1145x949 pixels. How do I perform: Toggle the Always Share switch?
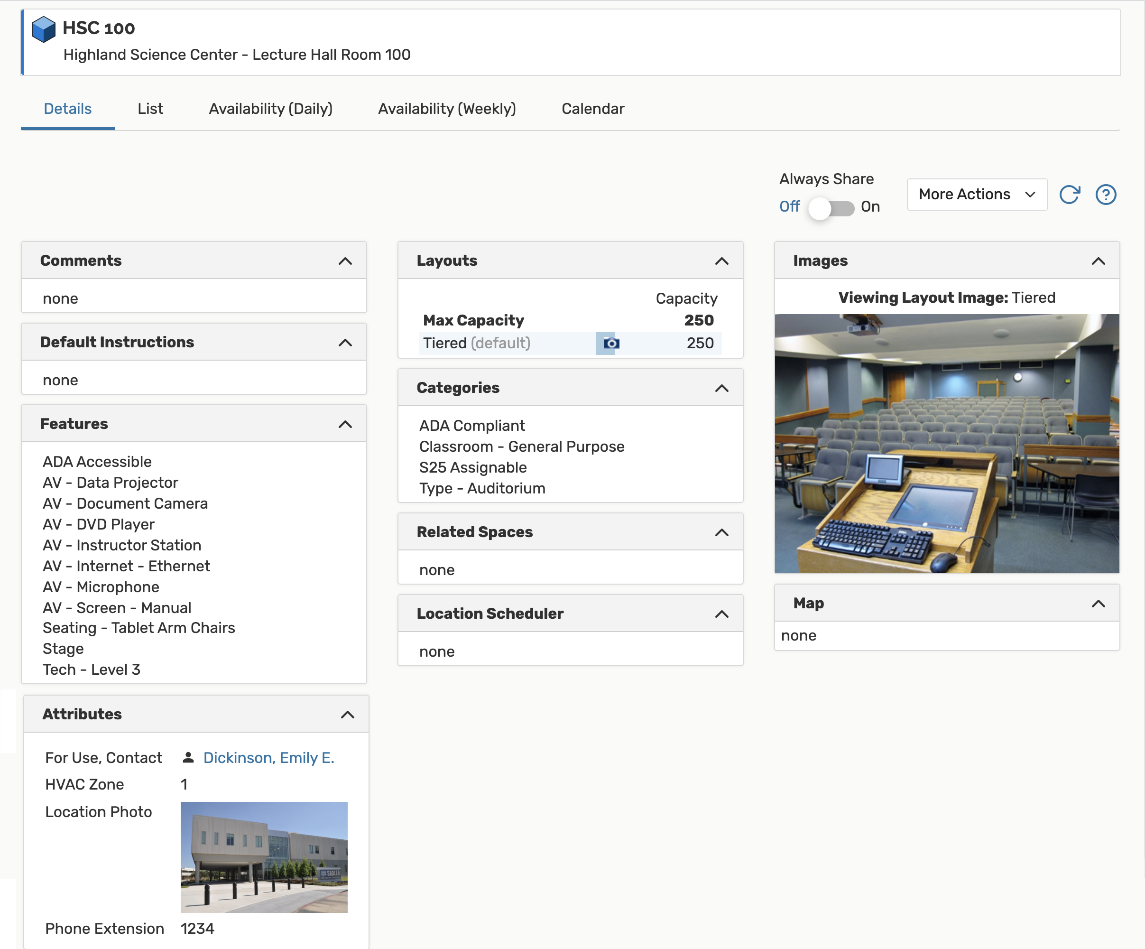click(831, 208)
